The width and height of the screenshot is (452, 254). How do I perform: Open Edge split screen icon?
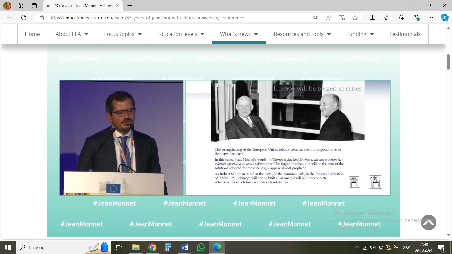coord(372,18)
